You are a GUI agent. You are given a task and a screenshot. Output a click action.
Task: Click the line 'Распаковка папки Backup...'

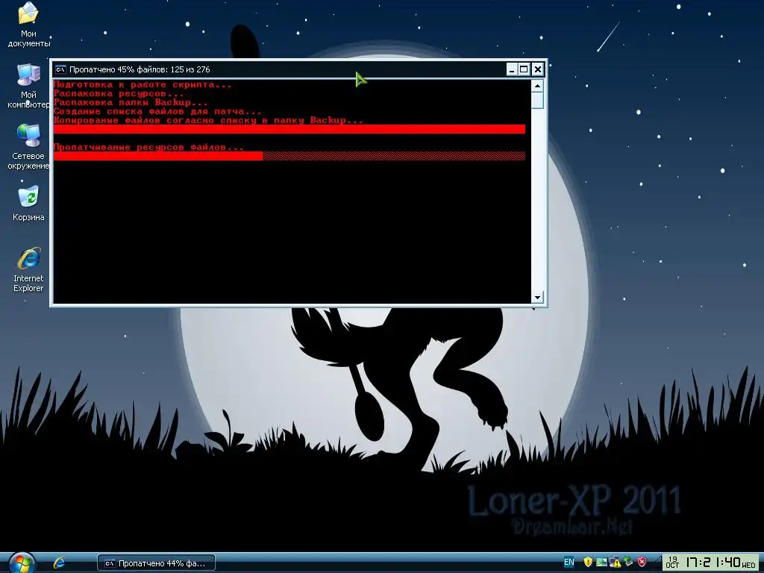pos(131,102)
